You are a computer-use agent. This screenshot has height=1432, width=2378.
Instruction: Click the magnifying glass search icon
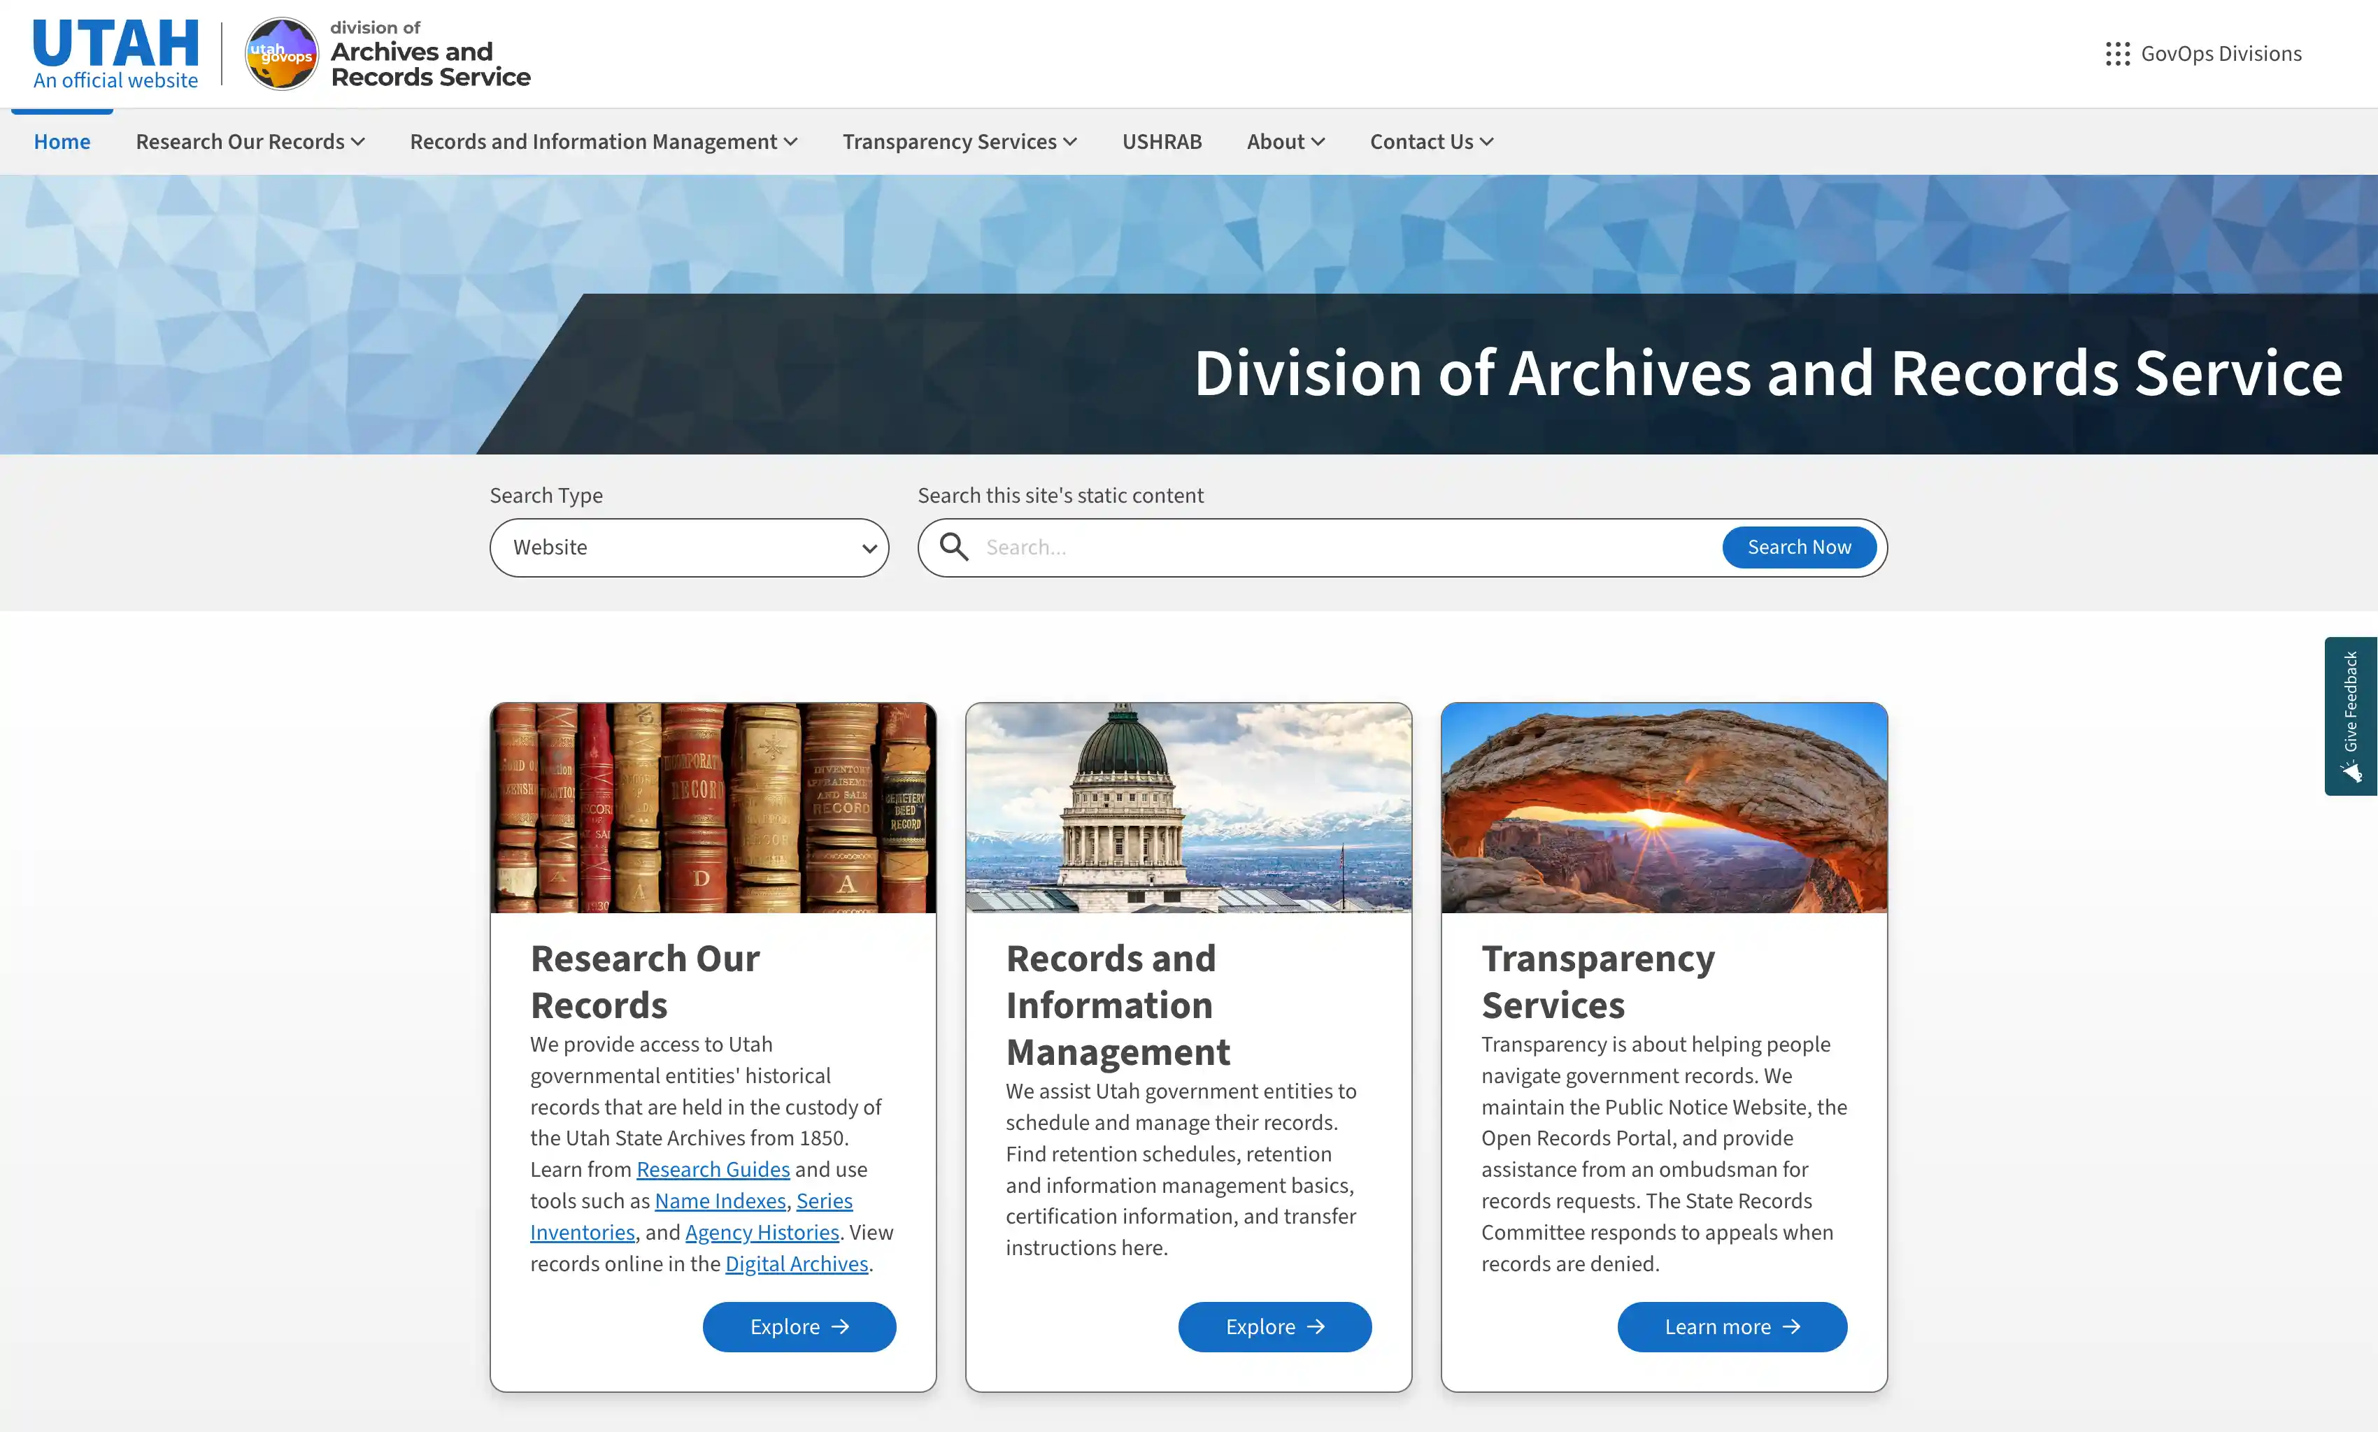pos(953,547)
